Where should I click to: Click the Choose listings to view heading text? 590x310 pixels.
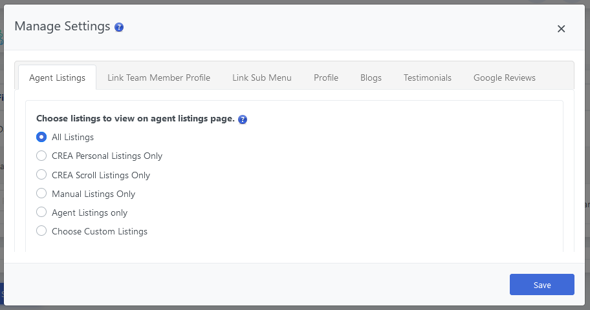135,119
